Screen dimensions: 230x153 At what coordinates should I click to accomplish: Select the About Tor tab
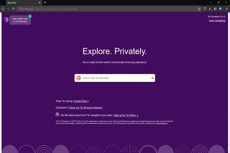24,3
